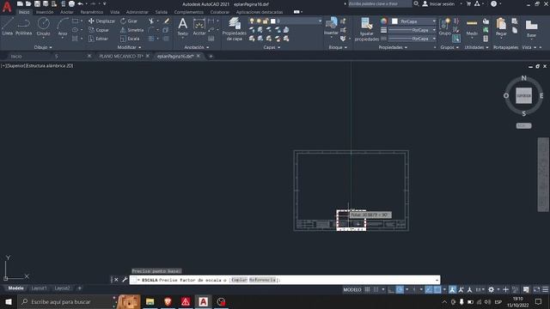
Task: Click the Referencia option in command line
Action: pyautogui.click(x=262, y=280)
